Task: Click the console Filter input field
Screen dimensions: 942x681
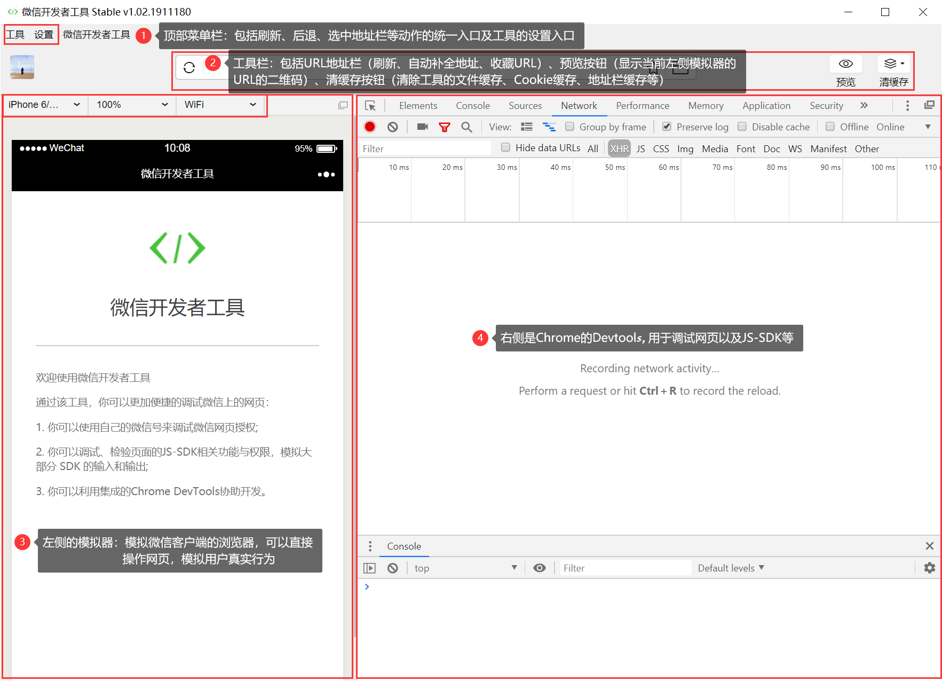Action: [x=625, y=568]
